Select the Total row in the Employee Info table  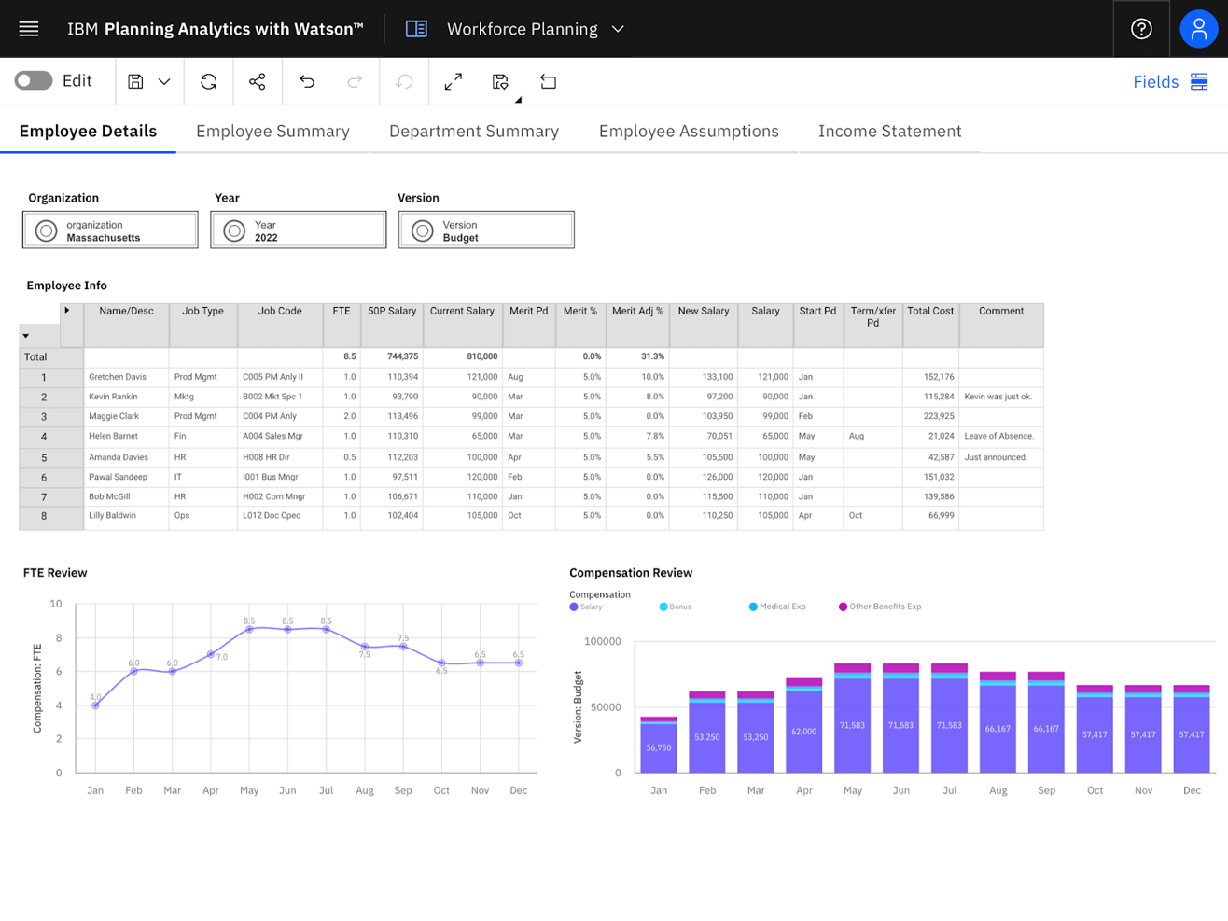click(35, 356)
